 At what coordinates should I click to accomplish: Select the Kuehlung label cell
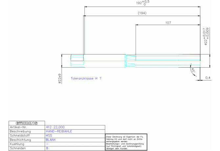pyautogui.click(x=27, y=144)
